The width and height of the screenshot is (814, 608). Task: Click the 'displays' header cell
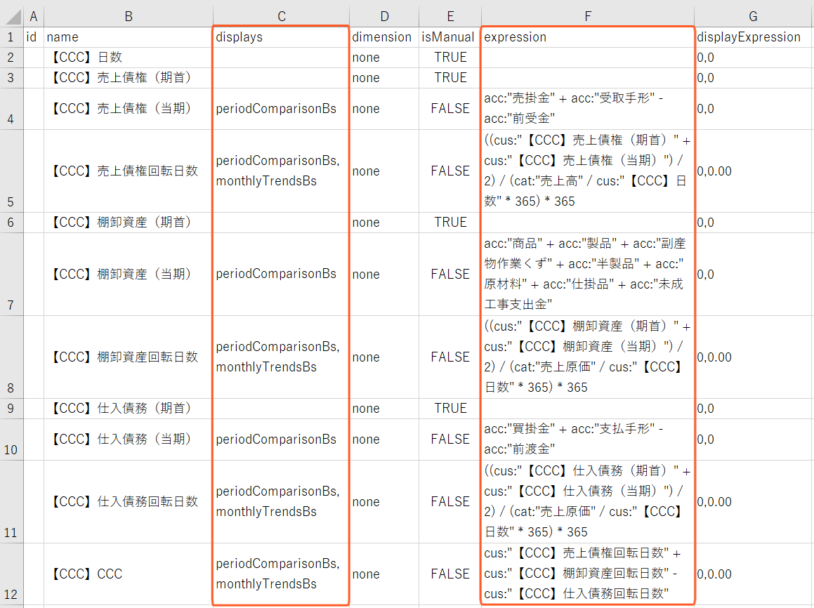pyautogui.click(x=281, y=37)
